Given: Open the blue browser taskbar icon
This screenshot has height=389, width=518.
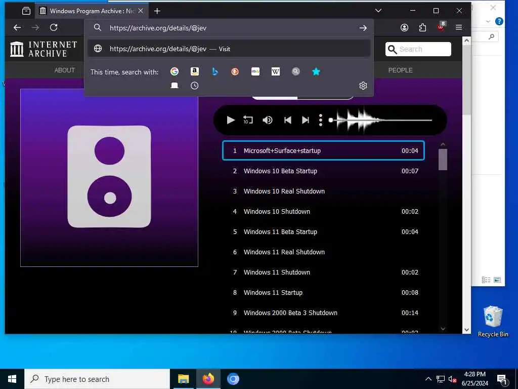Looking at the screenshot, I should tap(233, 379).
